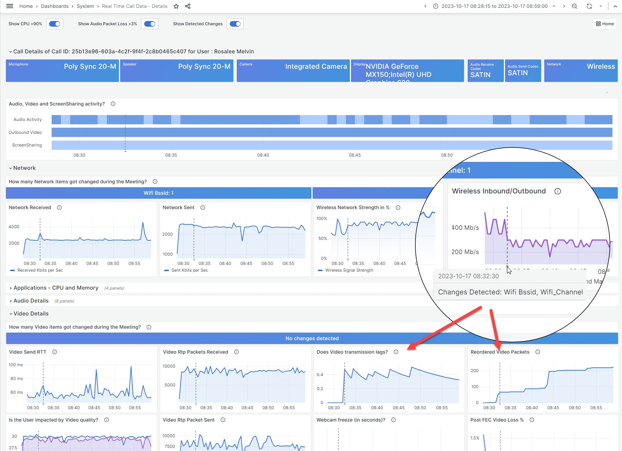Collapse the top toolbar chevron
Viewport: 622px width, 451px height.
[x=615, y=6]
